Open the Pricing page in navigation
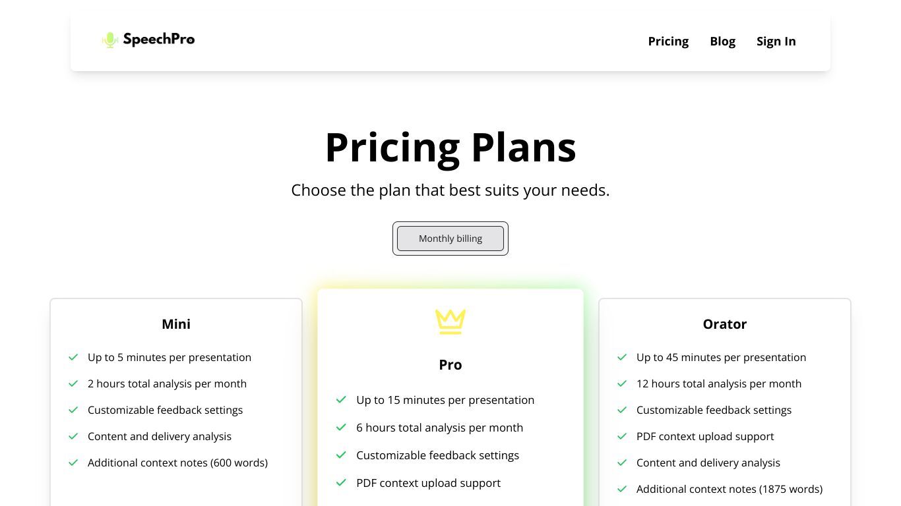This screenshot has height=506, width=901. (x=668, y=41)
